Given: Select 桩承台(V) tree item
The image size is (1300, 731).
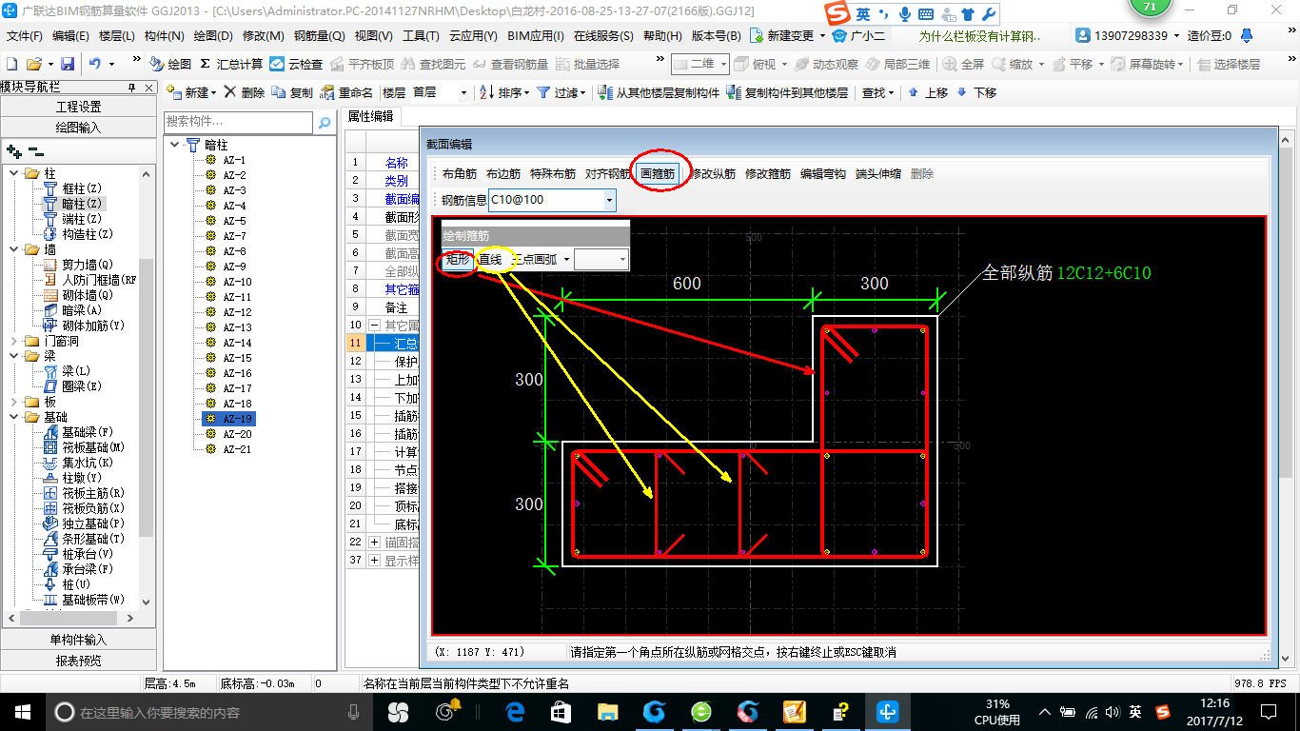Looking at the screenshot, I should point(78,554).
